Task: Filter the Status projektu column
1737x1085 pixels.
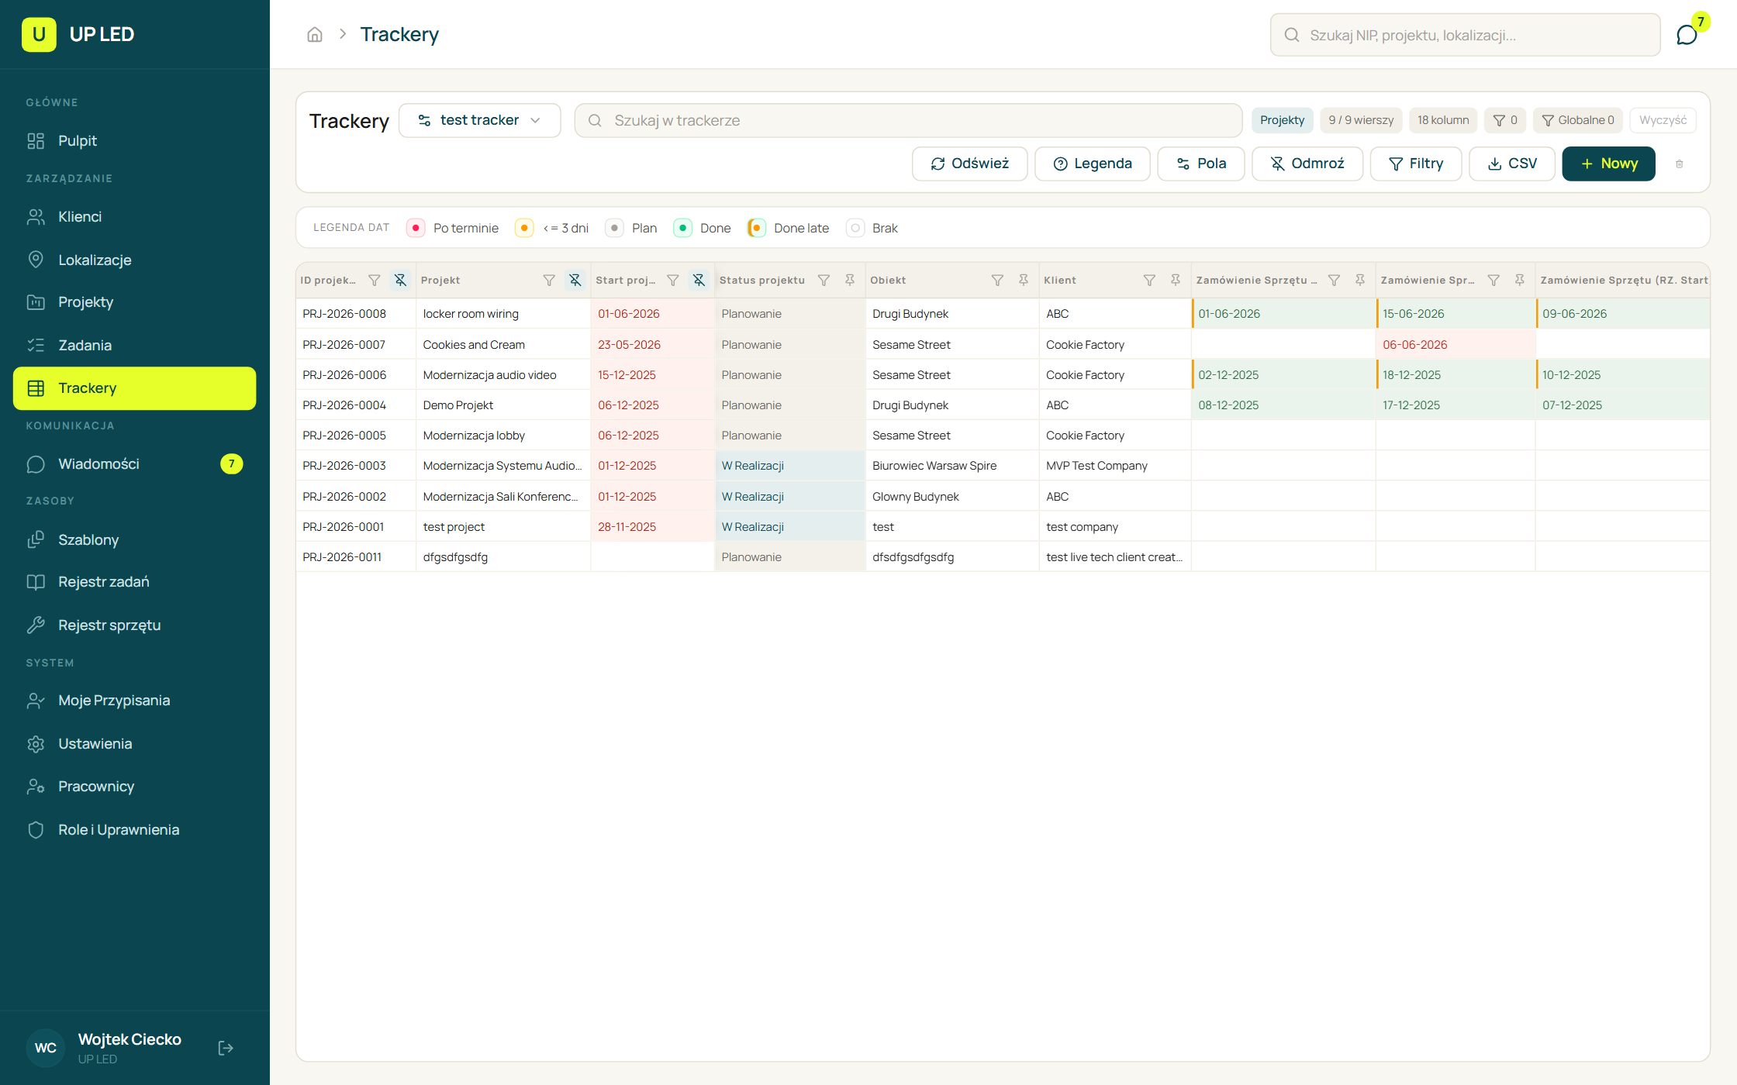Action: click(824, 280)
